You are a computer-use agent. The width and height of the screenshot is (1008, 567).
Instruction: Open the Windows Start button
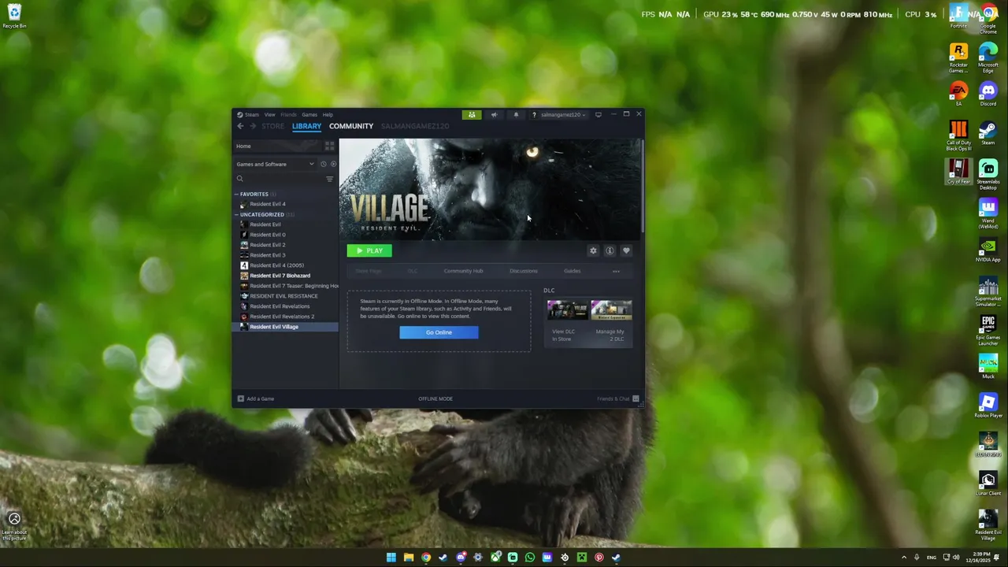point(391,558)
